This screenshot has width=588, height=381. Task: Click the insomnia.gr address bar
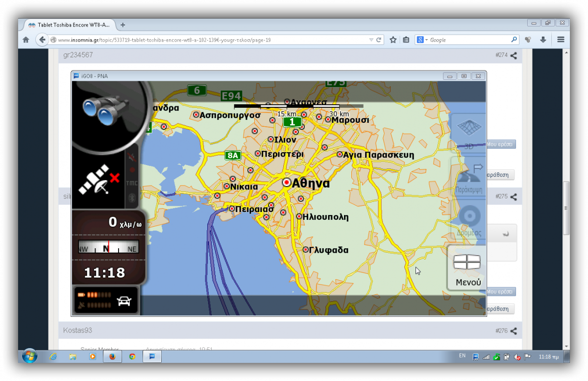(213, 40)
